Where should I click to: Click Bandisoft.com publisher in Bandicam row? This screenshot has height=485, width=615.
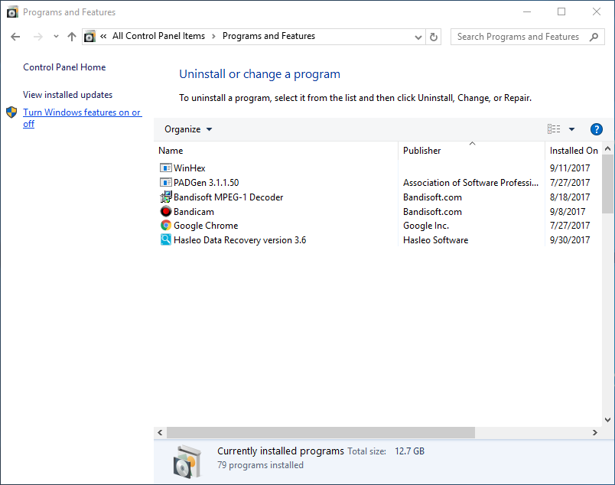pos(432,211)
